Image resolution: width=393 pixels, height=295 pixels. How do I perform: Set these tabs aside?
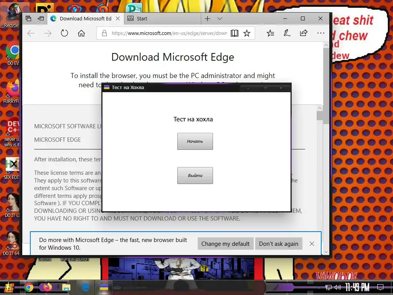[41, 18]
